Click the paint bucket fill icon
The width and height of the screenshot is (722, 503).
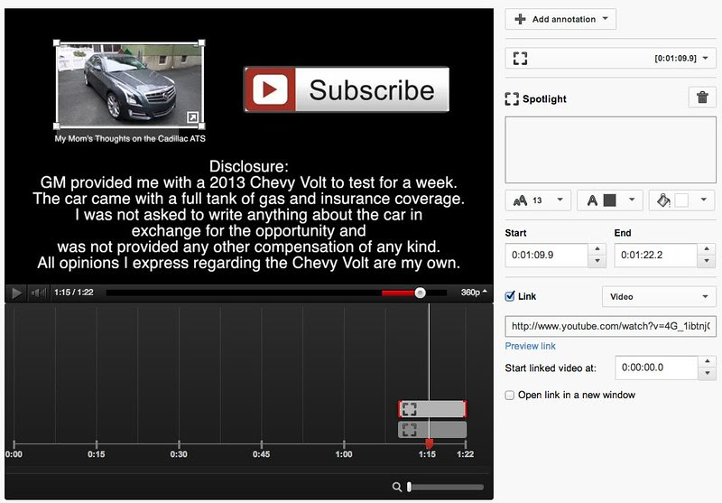click(663, 200)
